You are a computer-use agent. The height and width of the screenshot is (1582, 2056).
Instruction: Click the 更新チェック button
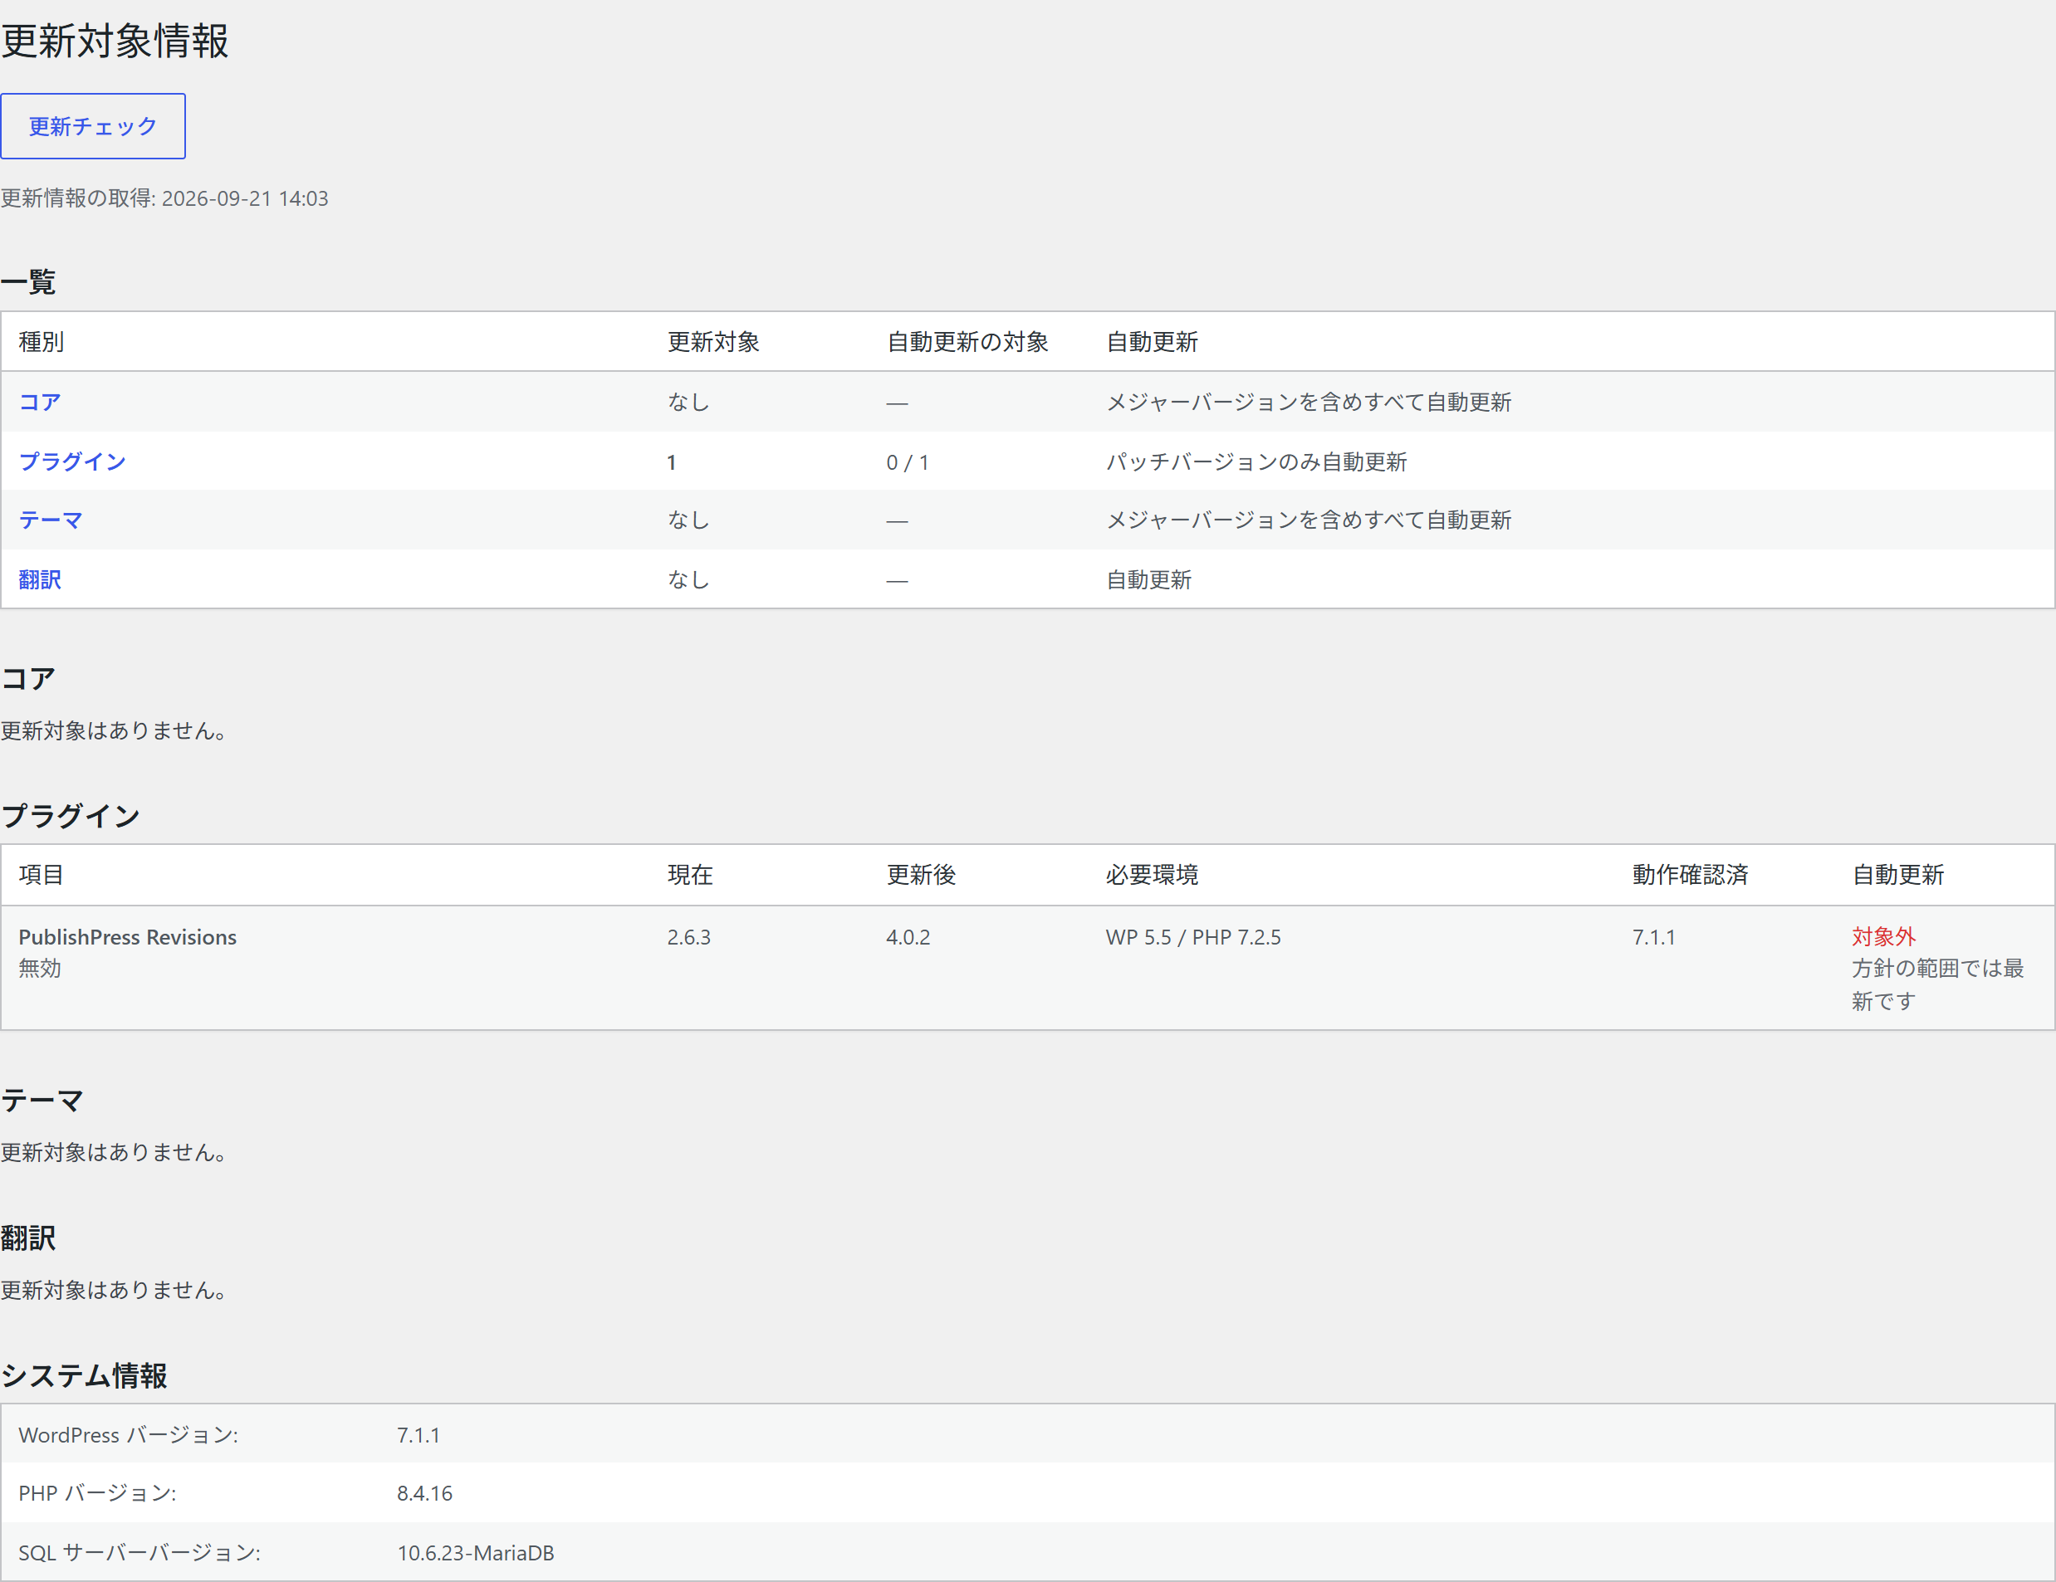tap(92, 126)
